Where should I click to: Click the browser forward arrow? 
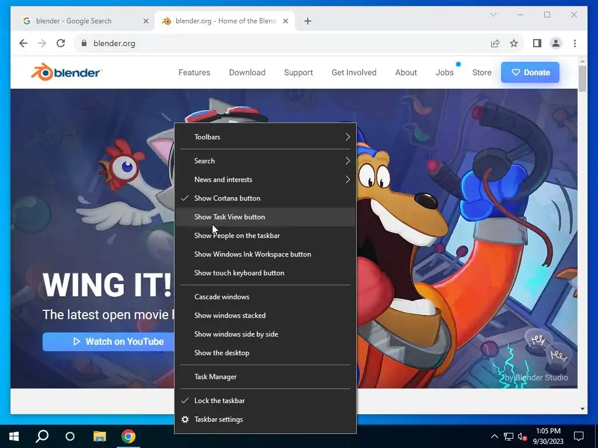42,43
